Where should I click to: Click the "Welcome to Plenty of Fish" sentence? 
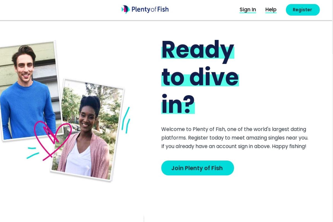coord(193,129)
